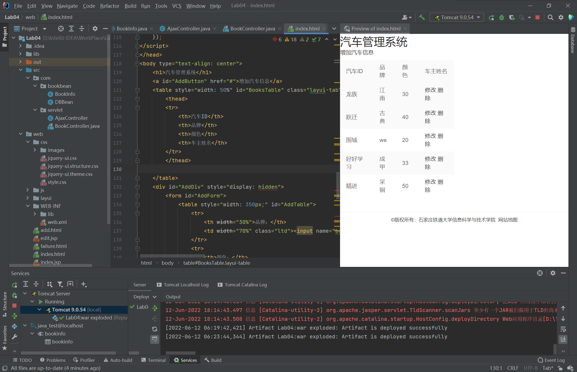Open Search Everywhere magnifier icon

coord(550,17)
